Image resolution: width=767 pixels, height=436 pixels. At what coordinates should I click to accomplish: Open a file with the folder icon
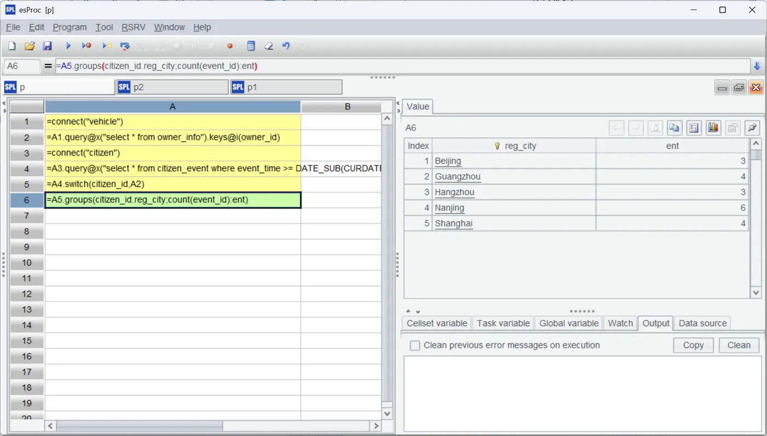point(30,46)
